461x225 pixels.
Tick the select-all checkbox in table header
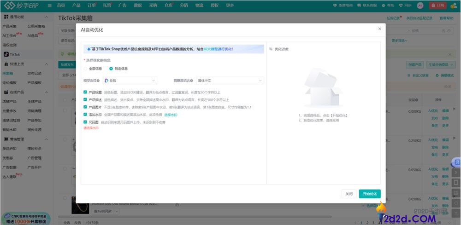(x=65, y=100)
